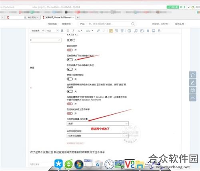This screenshot has width=200, height=171.
Task: Toggle 在平板模式下自动隐藏任务栏 switch
Action: 70,70
